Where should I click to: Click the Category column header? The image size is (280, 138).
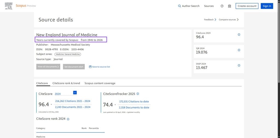click(41, 128)
